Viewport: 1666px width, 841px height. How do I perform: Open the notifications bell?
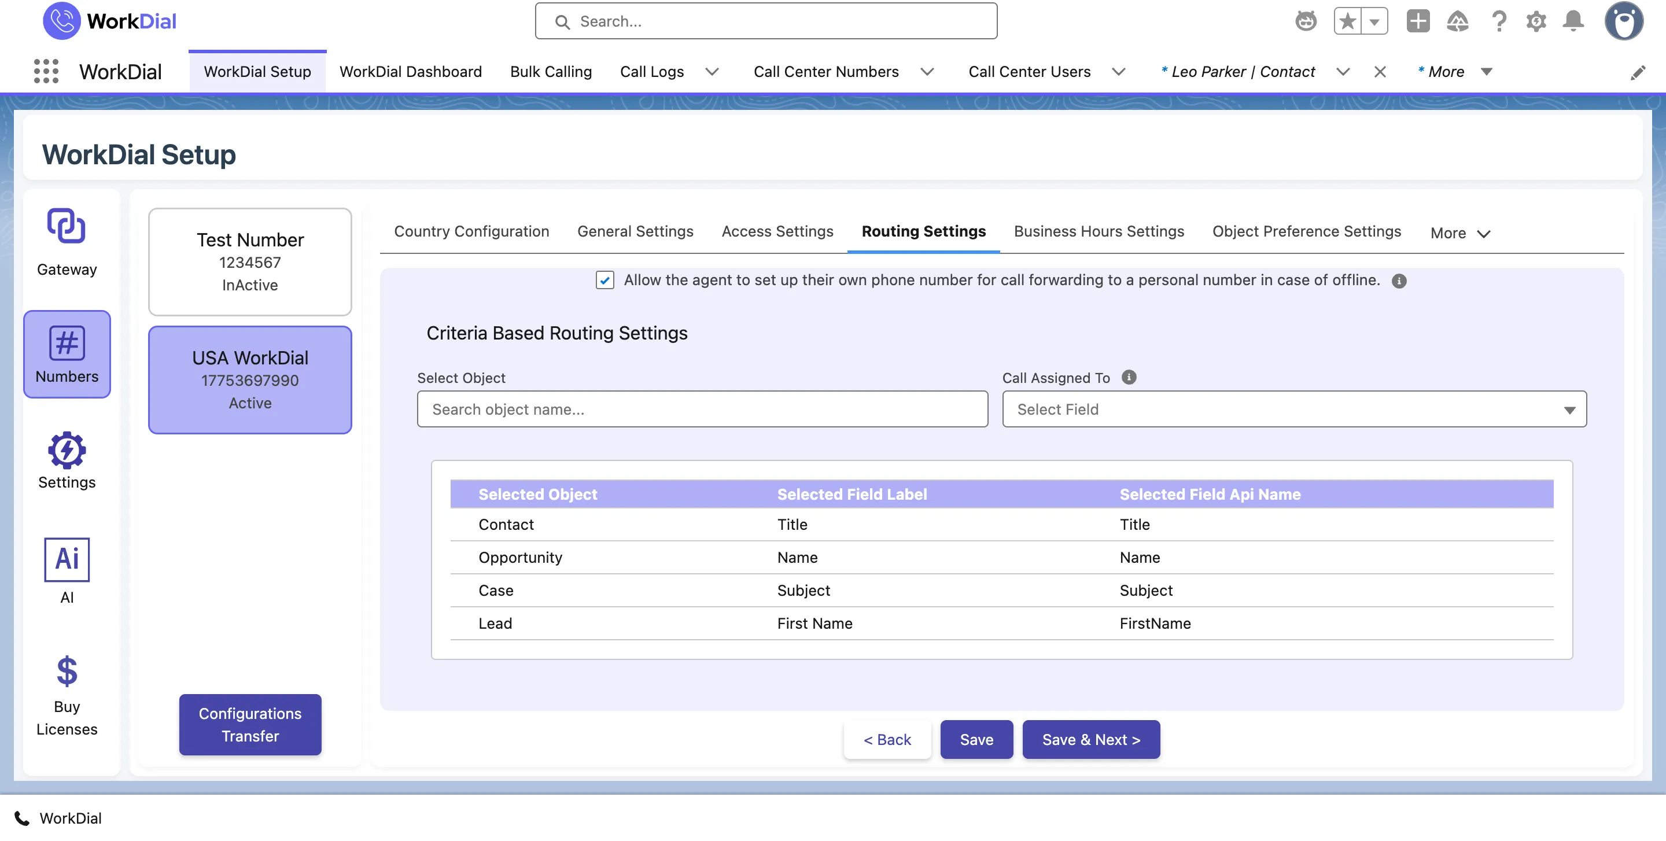pos(1573,21)
